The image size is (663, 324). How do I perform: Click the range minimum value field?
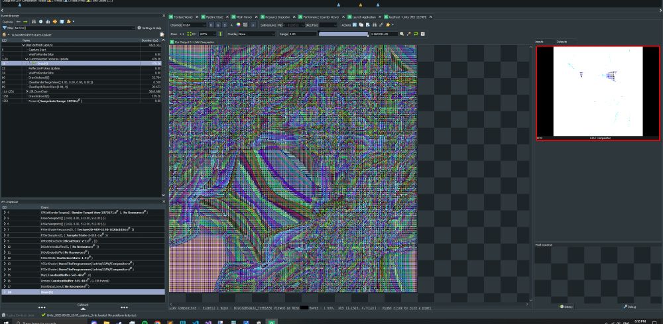(303, 34)
